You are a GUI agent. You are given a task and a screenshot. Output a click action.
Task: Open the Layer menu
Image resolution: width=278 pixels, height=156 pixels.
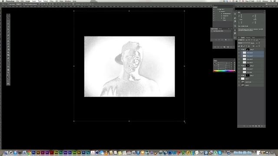[34, 1]
